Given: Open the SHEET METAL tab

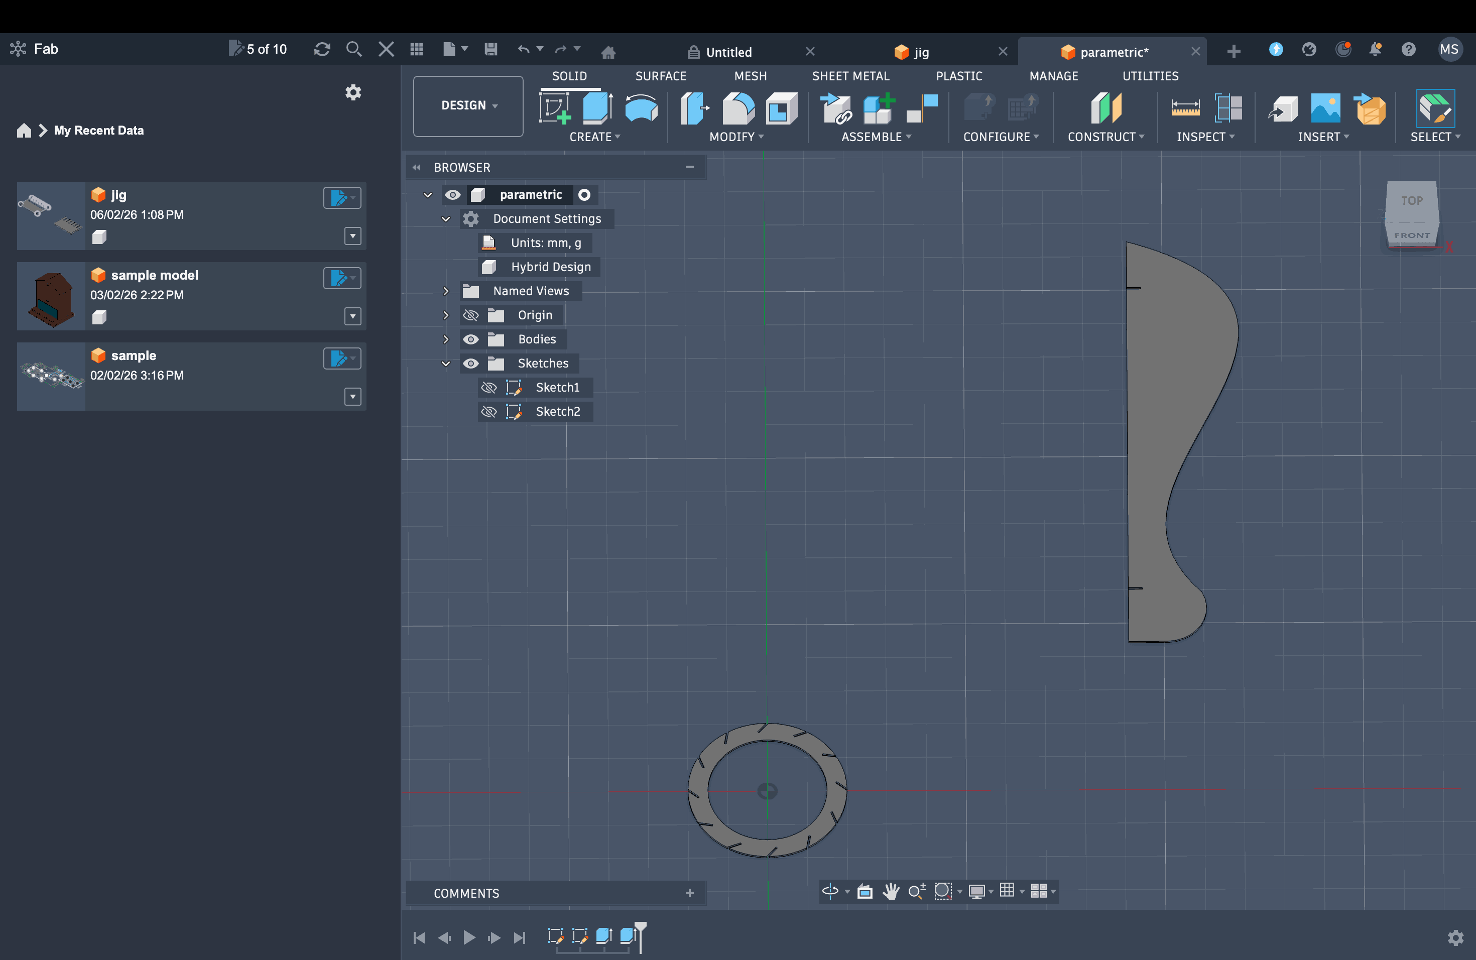Looking at the screenshot, I should 850,76.
